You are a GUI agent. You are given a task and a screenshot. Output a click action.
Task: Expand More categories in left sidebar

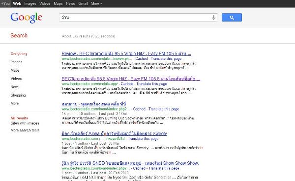click(15, 103)
